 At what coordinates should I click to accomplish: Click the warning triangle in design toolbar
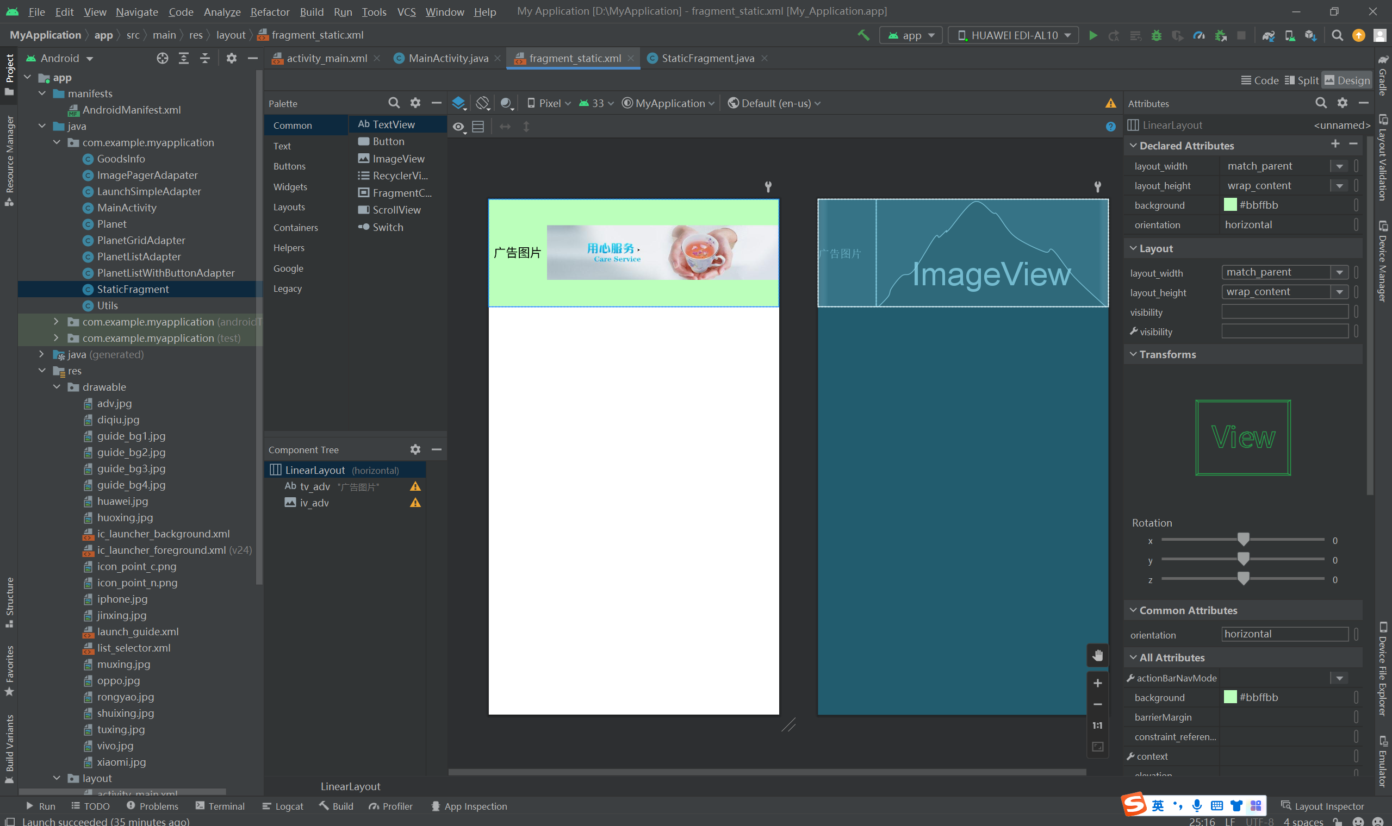[1110, 103]
